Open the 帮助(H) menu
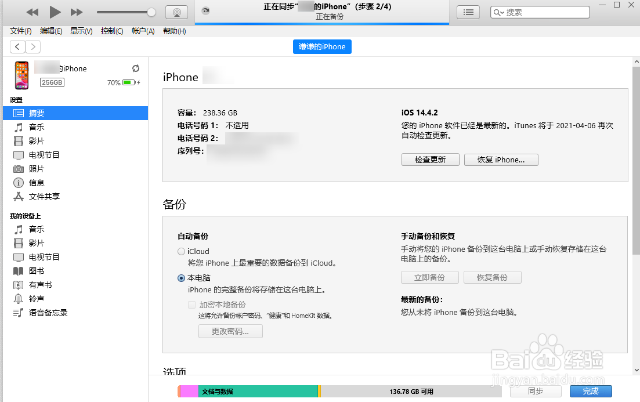640x402 pixels. click(174, 31)
